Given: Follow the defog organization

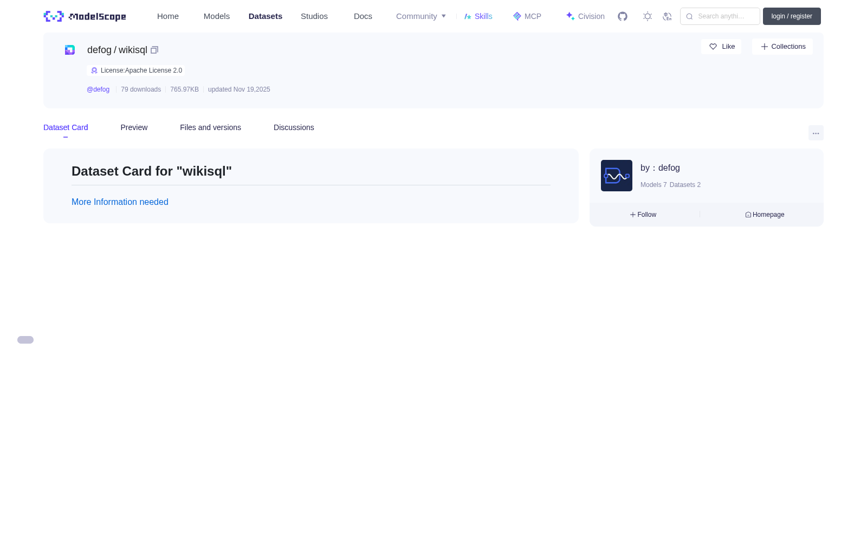Looking at the screenshot, I should click(x=643, y=215).
